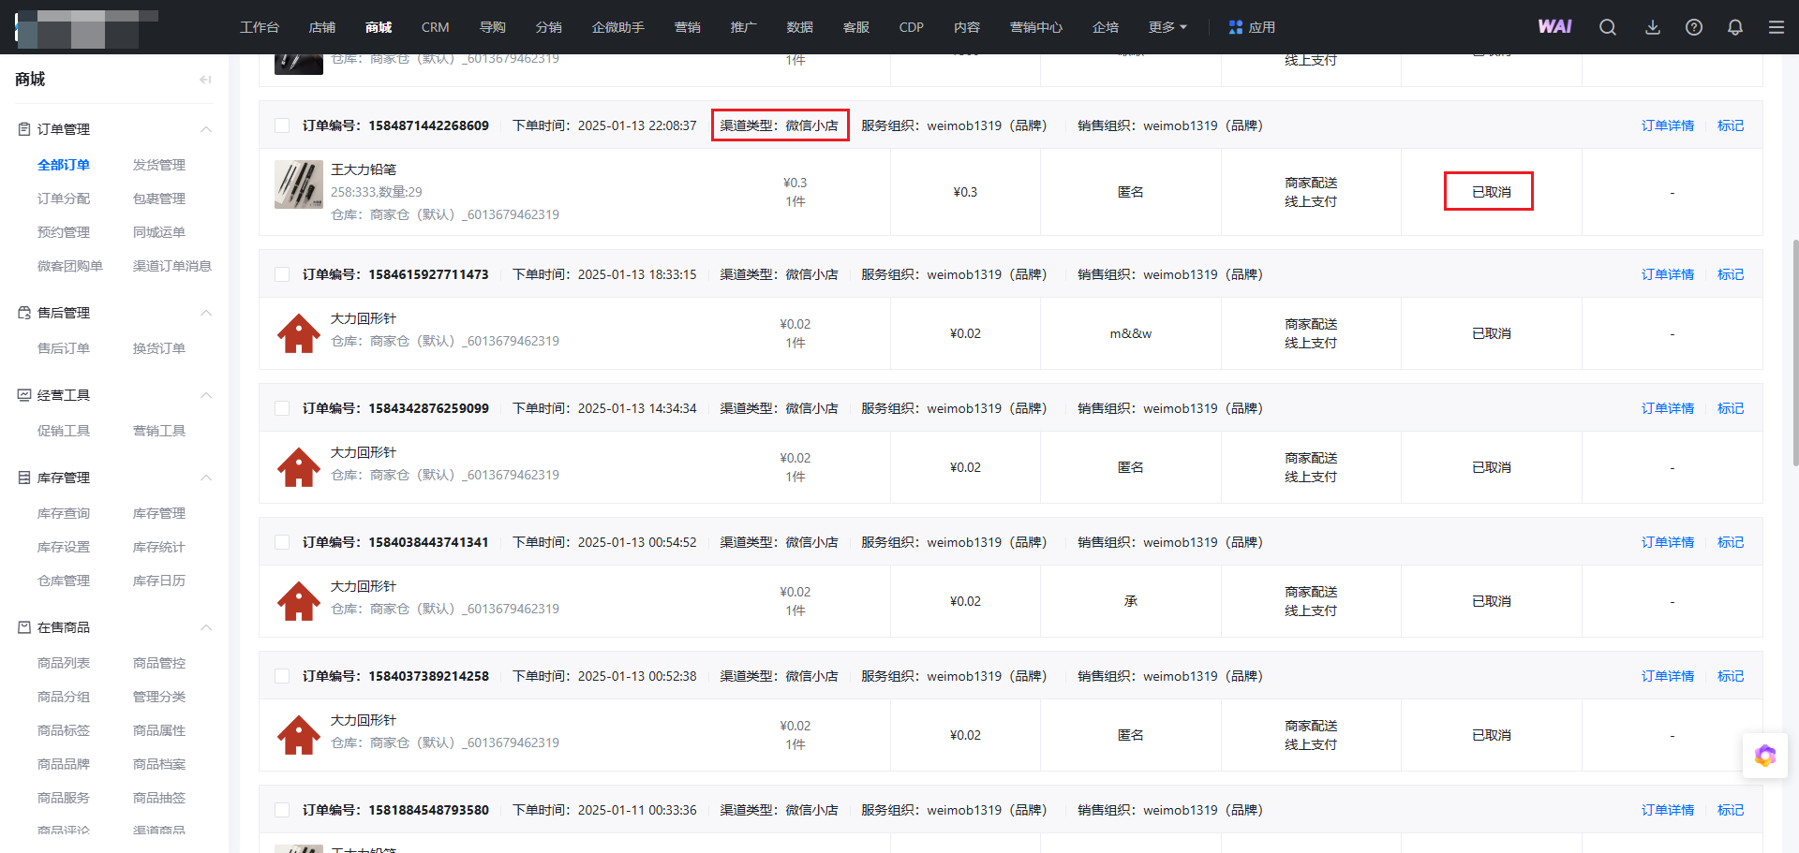Switch to the 工作台 top tab
1799x853 pixels.
(x=260, y=27)
